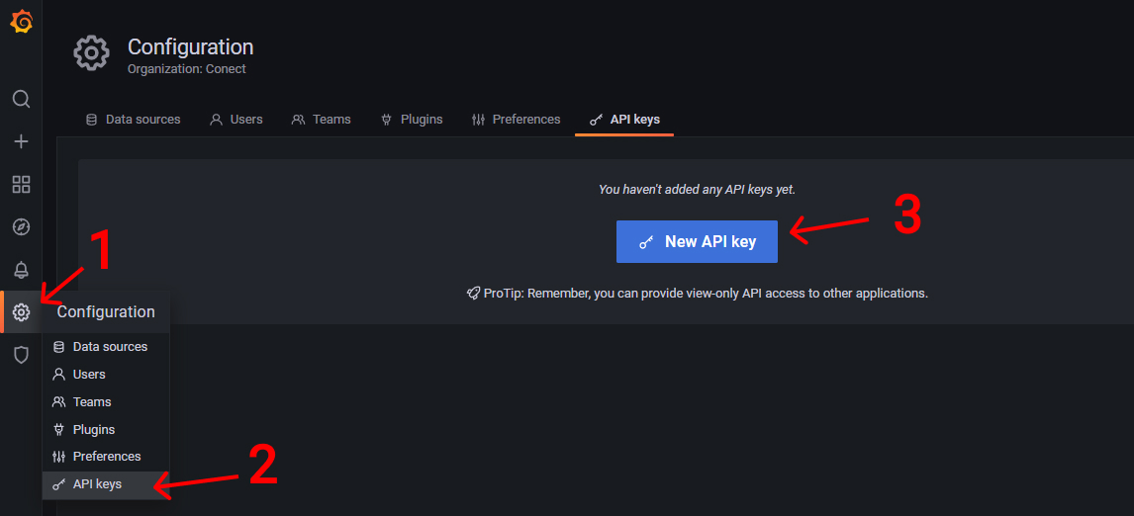This screenshot has height=516, width=1134.
Task: Open the Server Admin shield icon in sidebar
Action: pos(21,355)
